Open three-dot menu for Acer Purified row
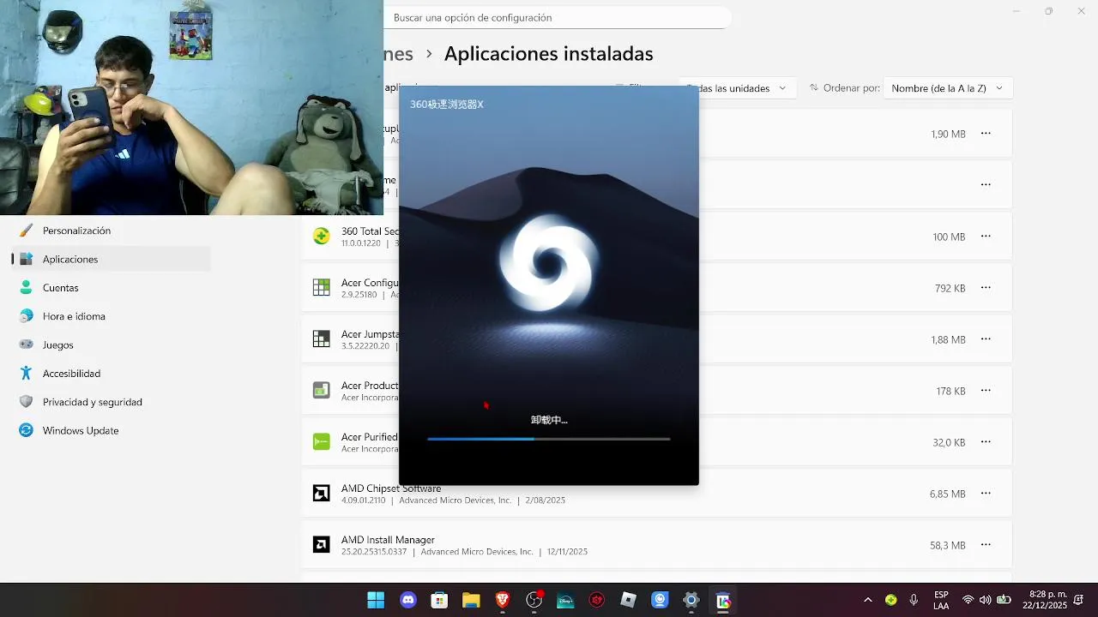This screenshot has height=617, width=1098. pos(986,442)
